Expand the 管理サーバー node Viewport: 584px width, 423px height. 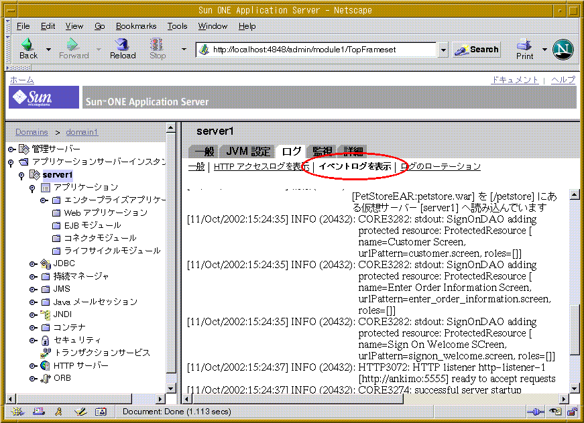(11, 149)
